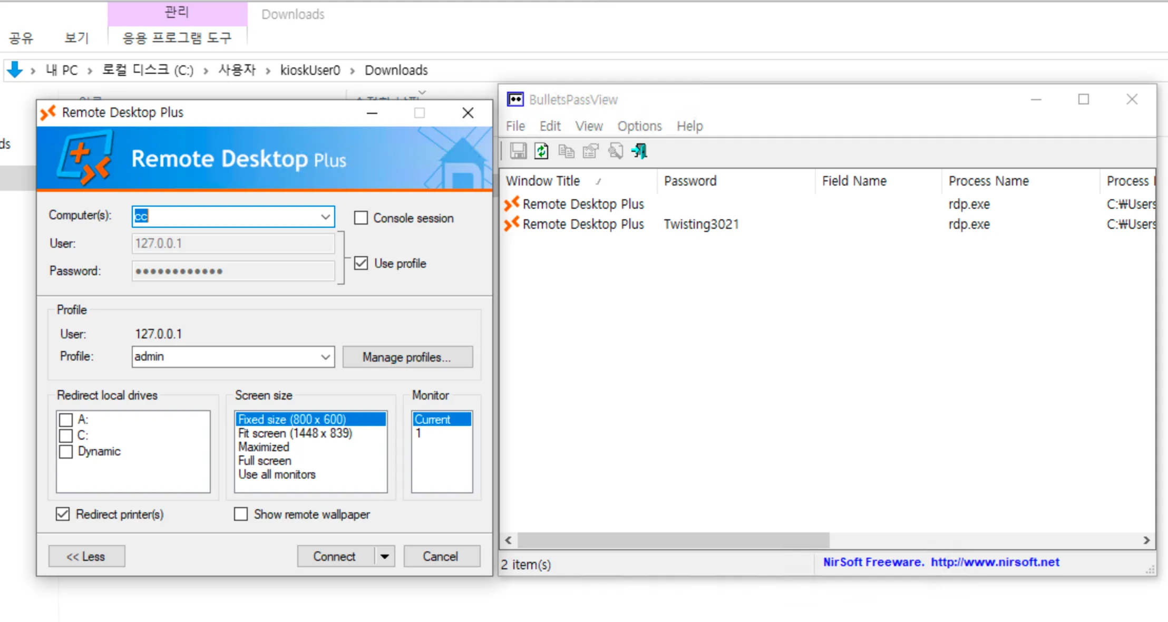Screen dimensions: 1168x622
Task: Click the Remote Desktop Plus title bar icon
Action: click(x=48, y=112)
